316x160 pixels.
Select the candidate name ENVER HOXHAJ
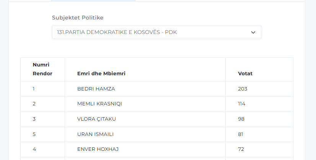pos(95,149)
